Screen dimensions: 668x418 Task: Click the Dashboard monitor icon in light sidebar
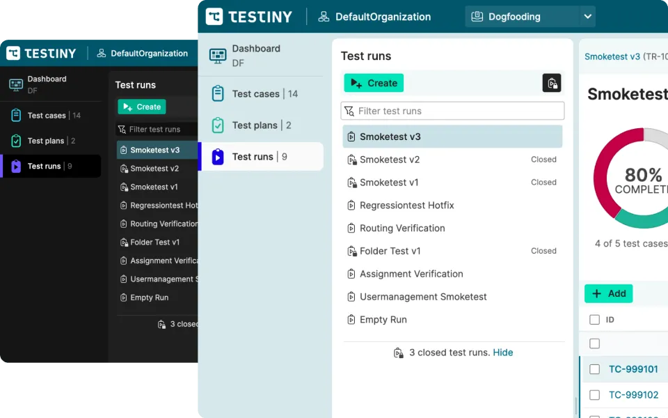point(218,56)
